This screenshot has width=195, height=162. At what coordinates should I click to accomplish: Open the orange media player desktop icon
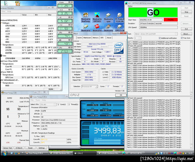click(x=18, y=3)
